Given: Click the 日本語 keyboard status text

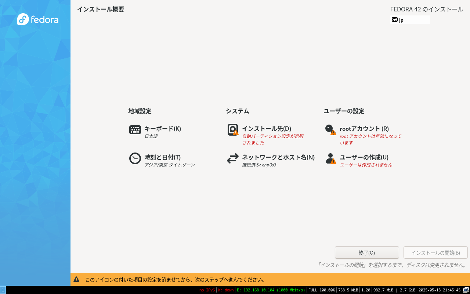Looking at the screenshot, I should pos(151,136).
